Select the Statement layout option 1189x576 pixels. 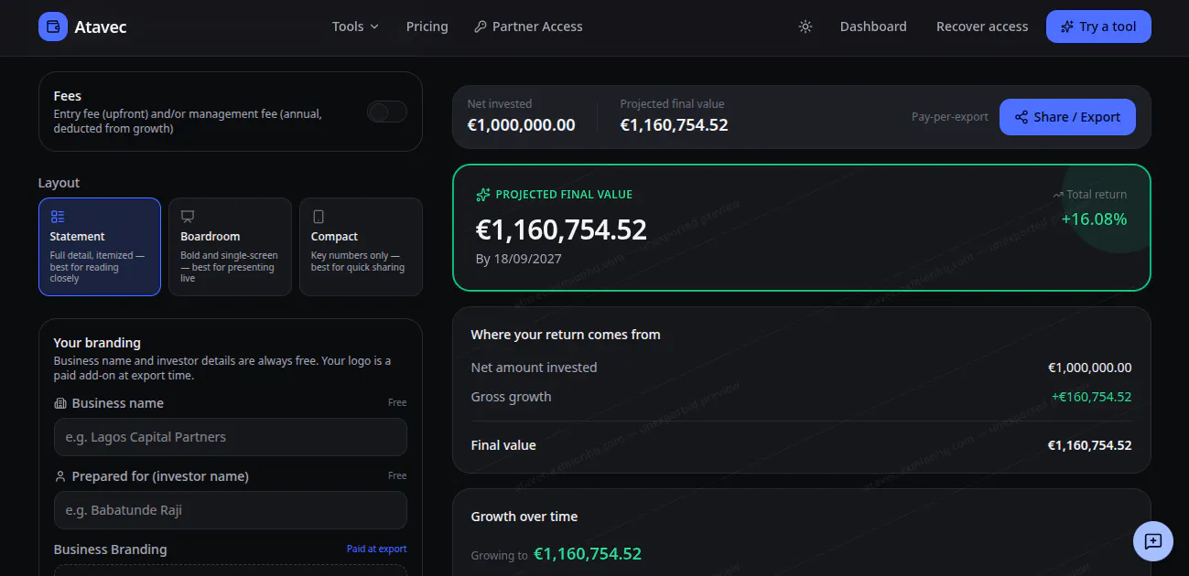coord(100,247)
